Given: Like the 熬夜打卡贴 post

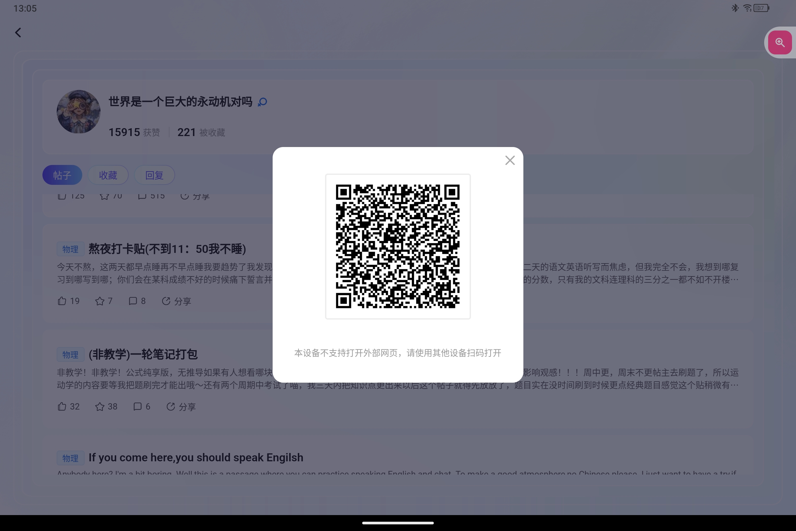Looking at the screenshot, I should pyautogui.click(x=62, y=301).
